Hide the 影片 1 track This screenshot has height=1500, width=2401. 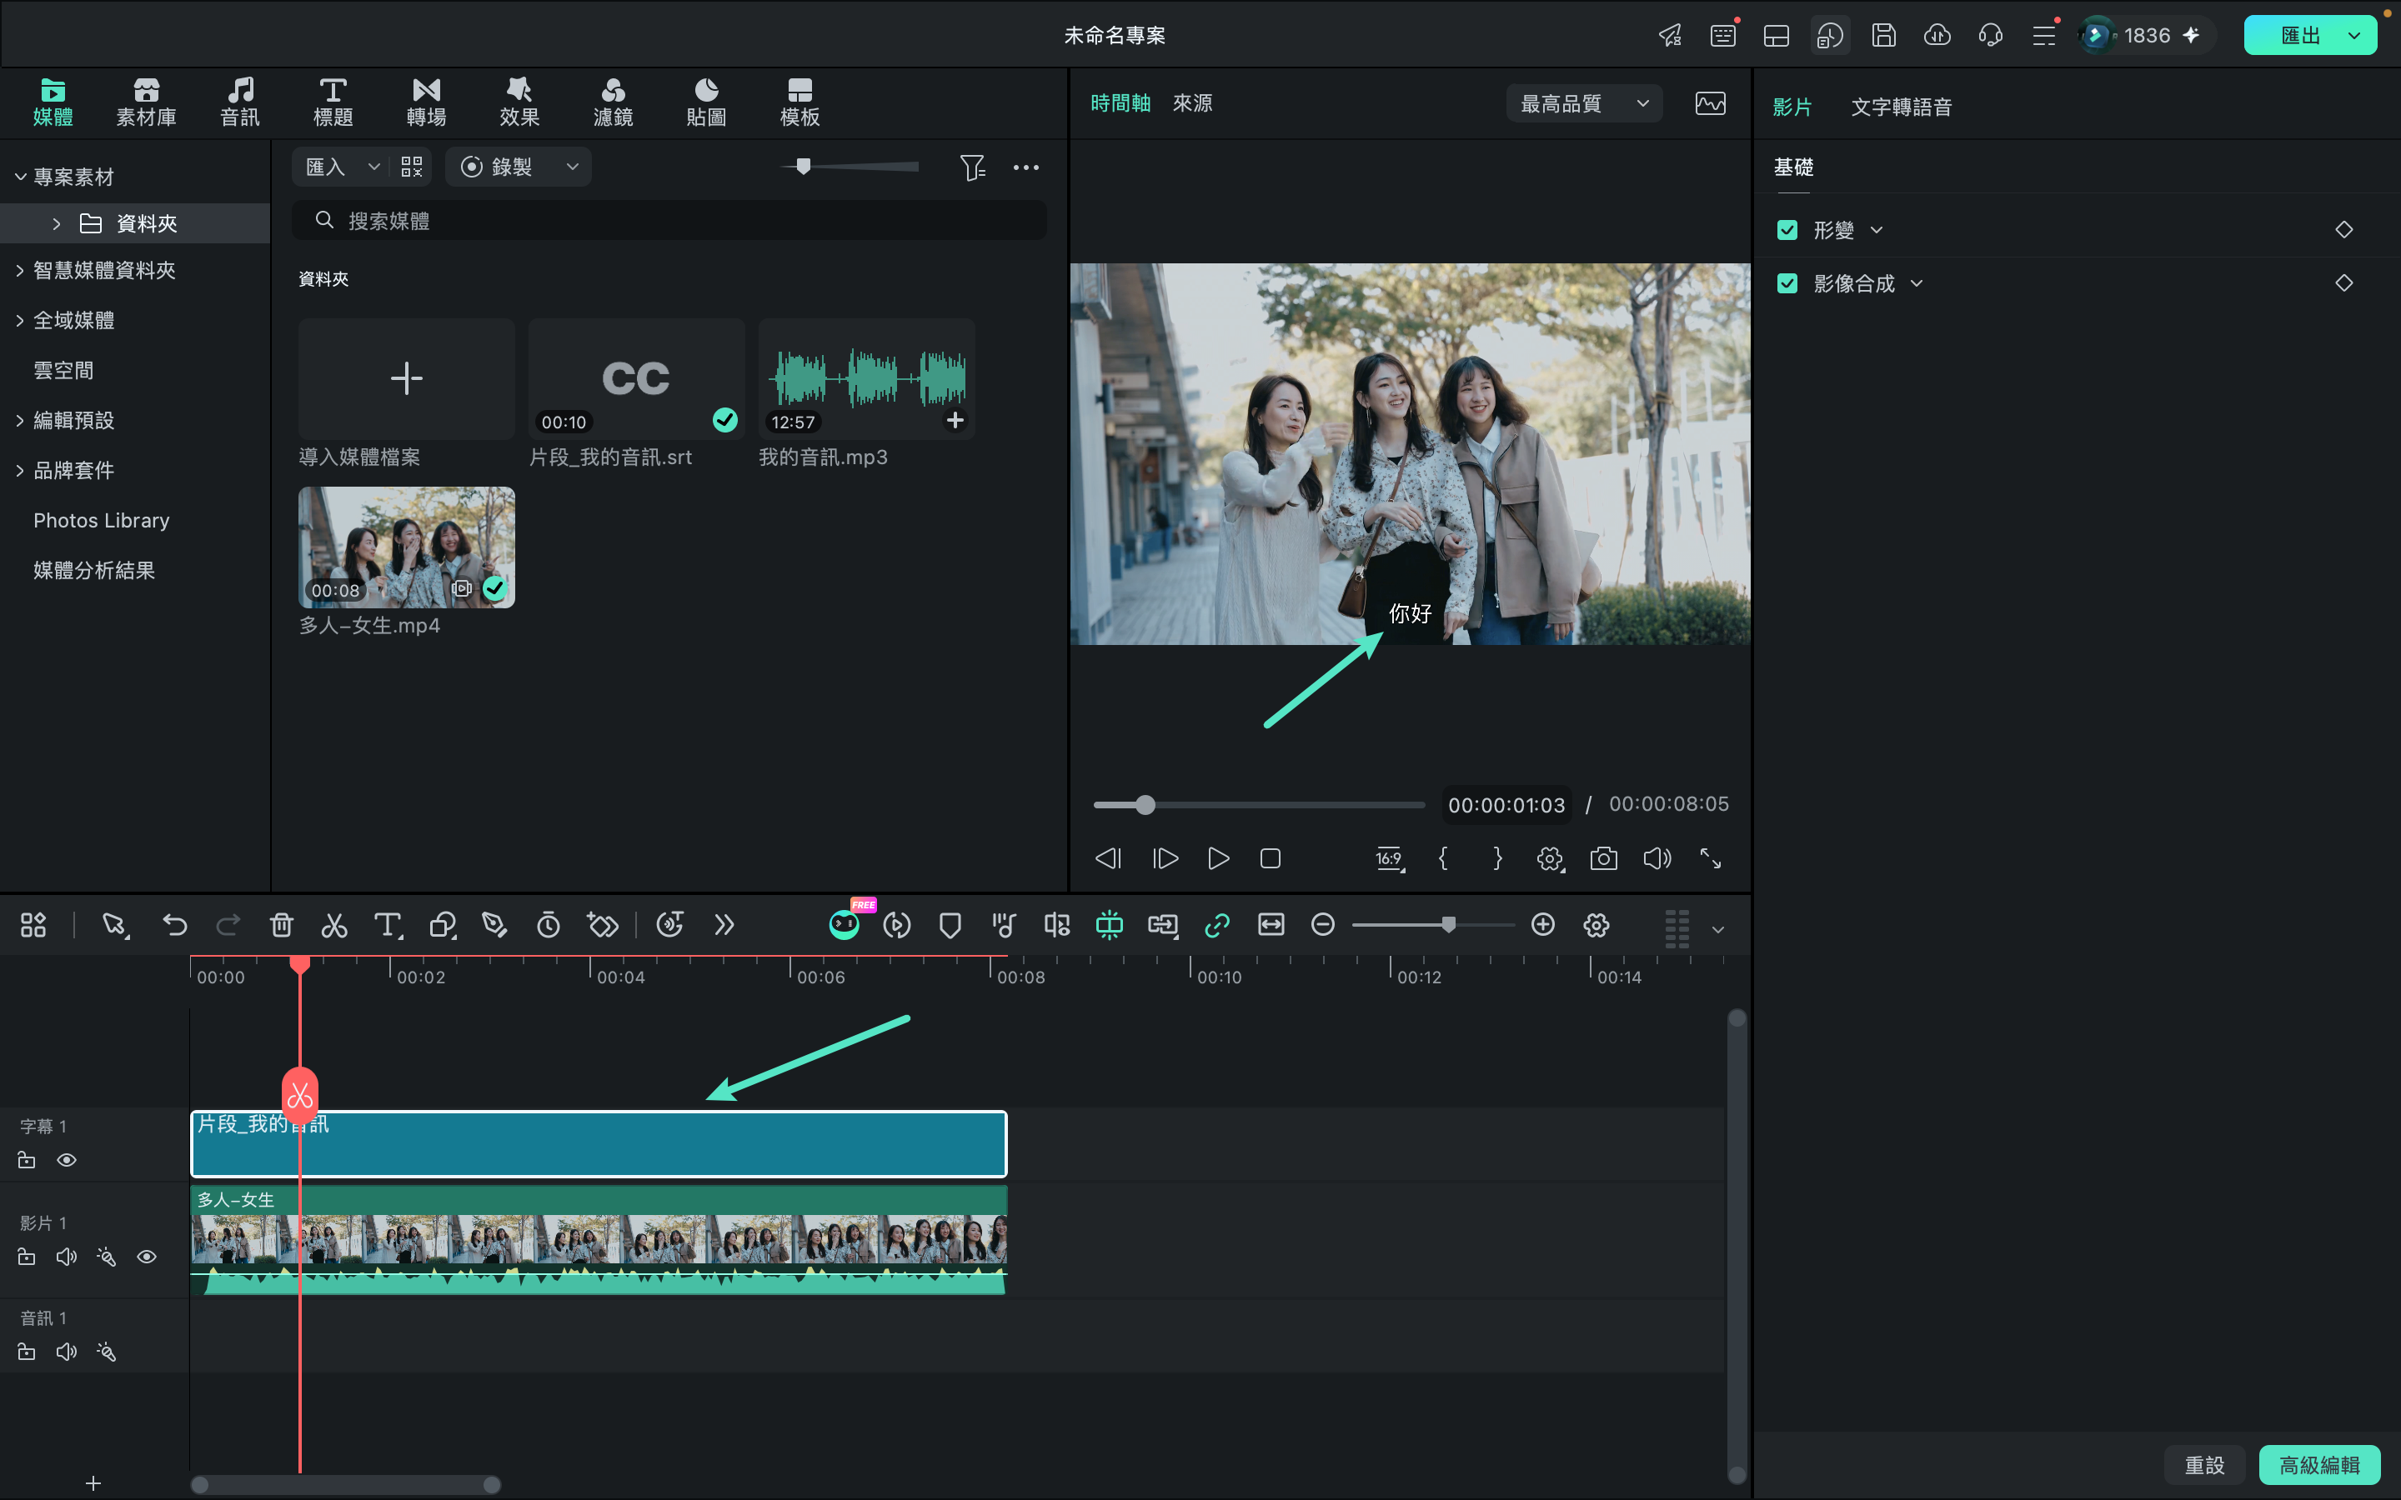147,1257
